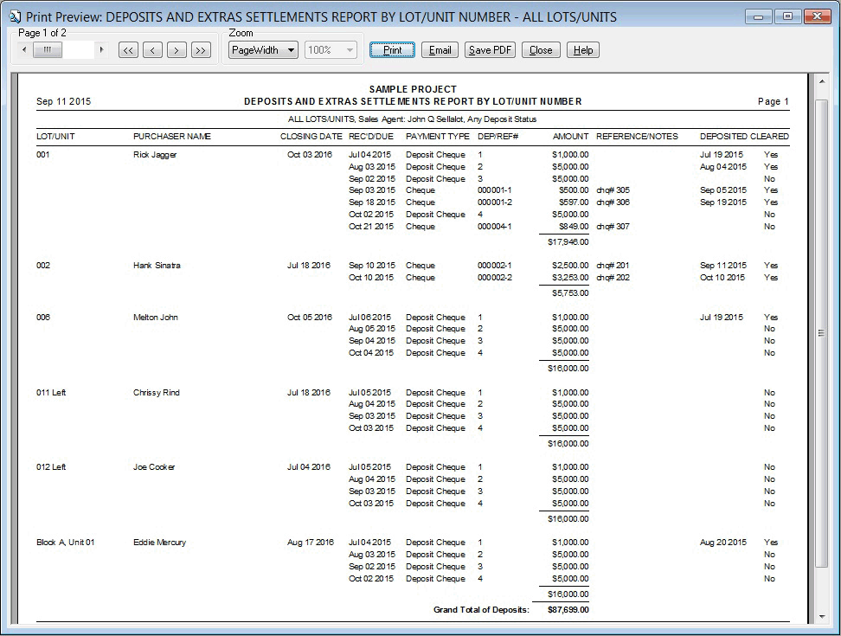Click the PAYMENT TYPE column header
Screen dimensions: 841x636
[438, 137]
